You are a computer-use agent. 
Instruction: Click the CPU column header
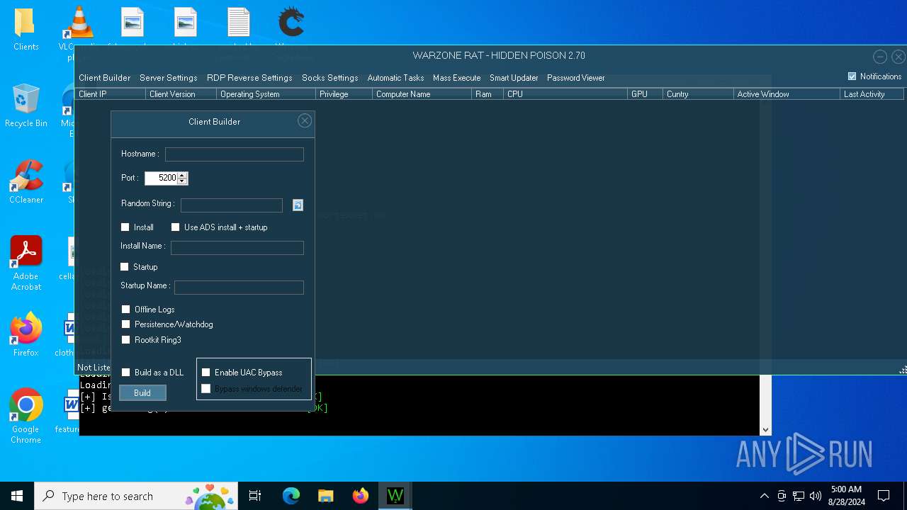point(565,94)
